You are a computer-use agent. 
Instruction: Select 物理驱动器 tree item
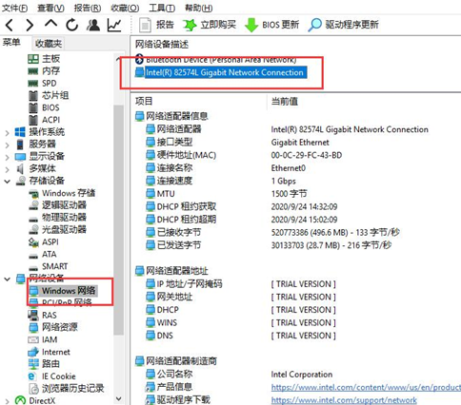(x=57, y=218)
